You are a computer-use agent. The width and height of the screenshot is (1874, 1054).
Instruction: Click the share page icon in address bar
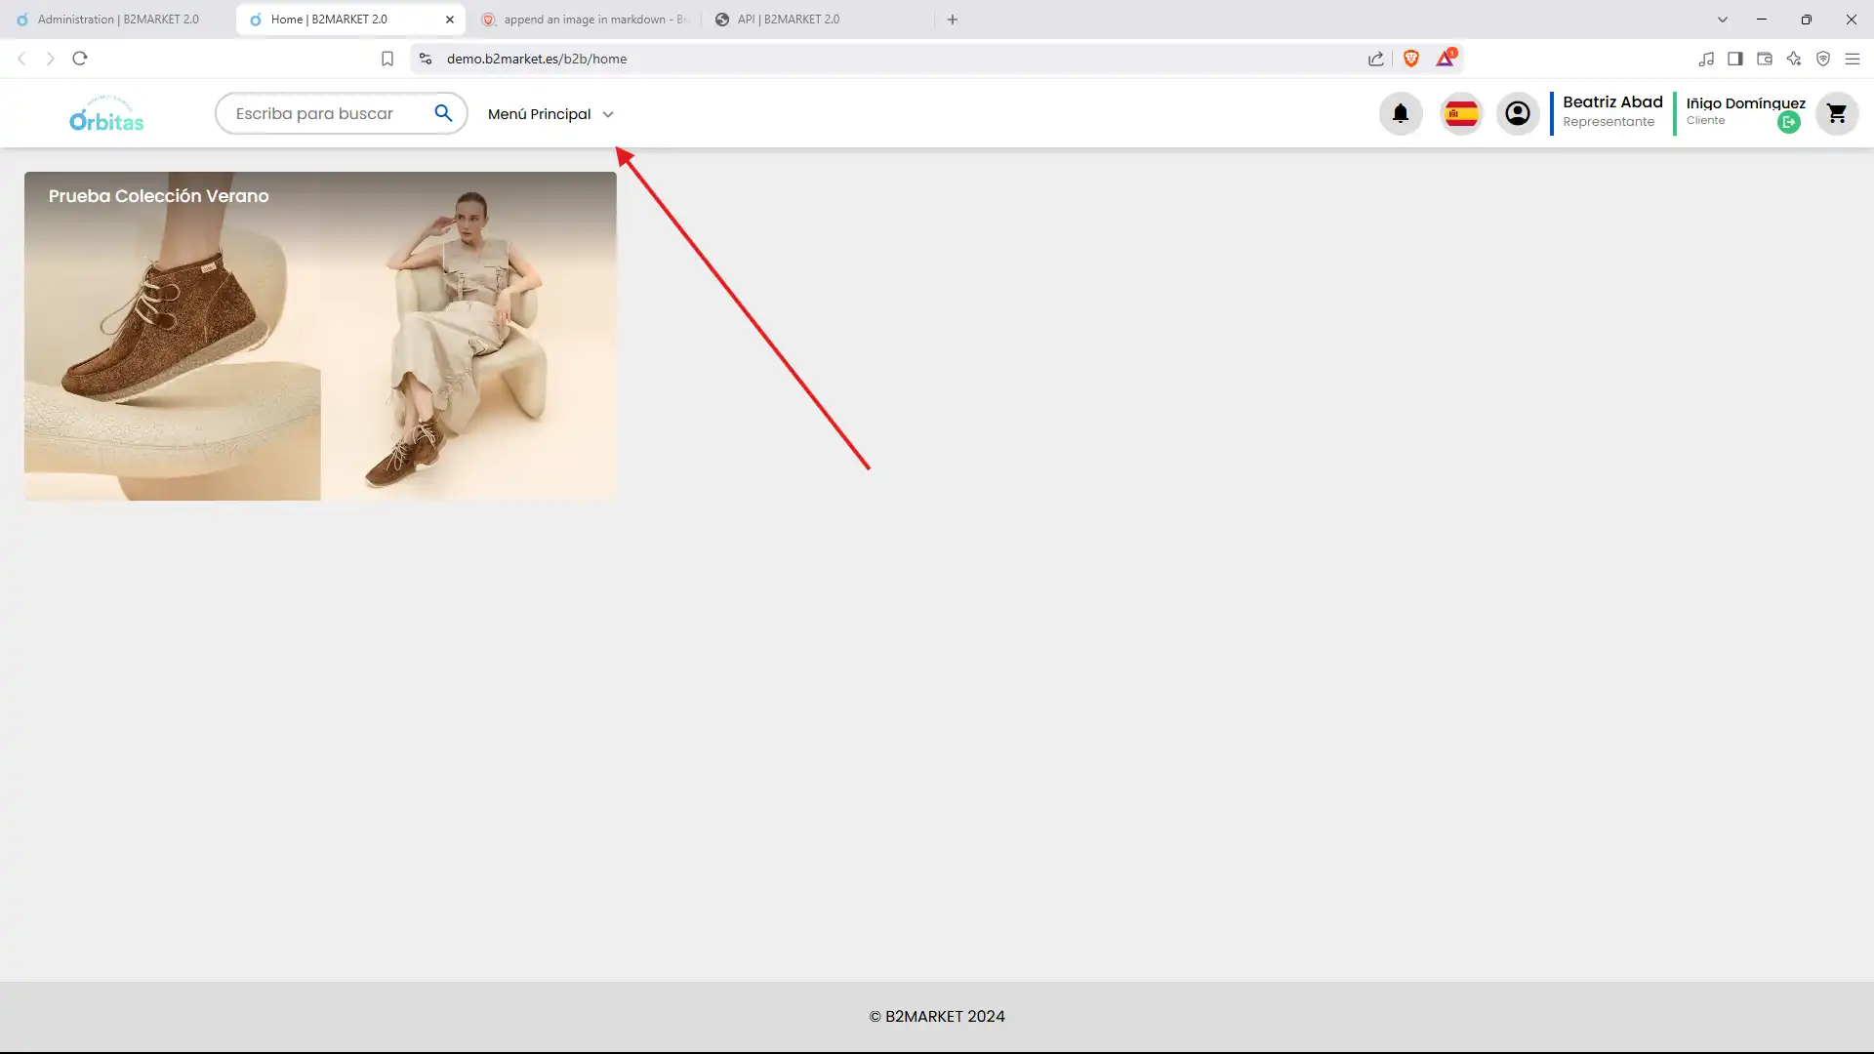click(x=1375, y=59)
